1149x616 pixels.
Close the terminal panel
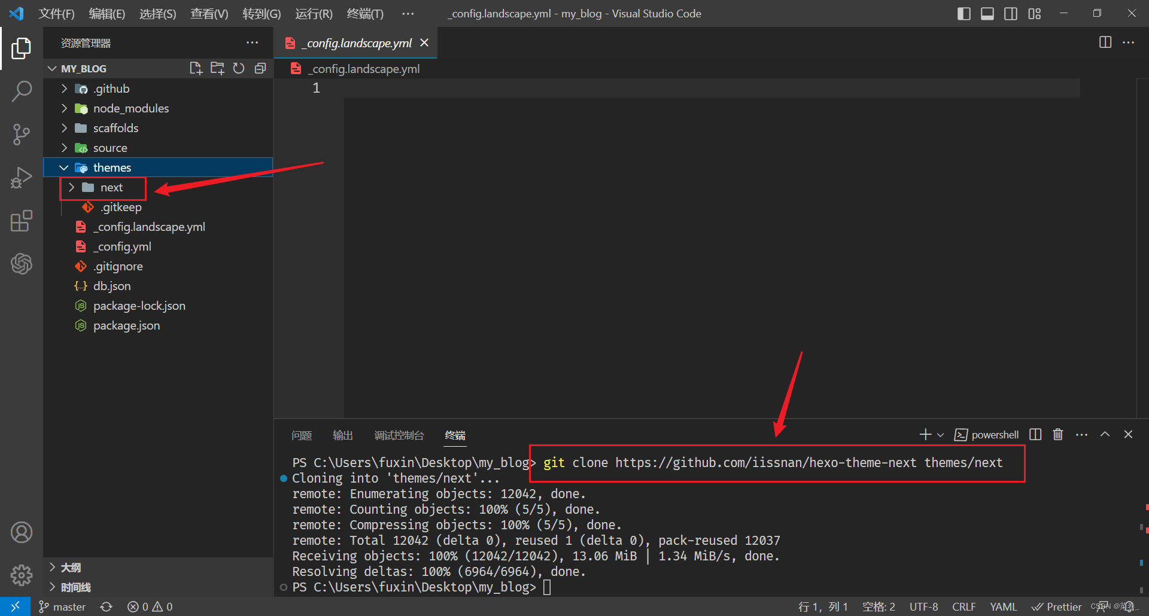[x=1128, y=435]
